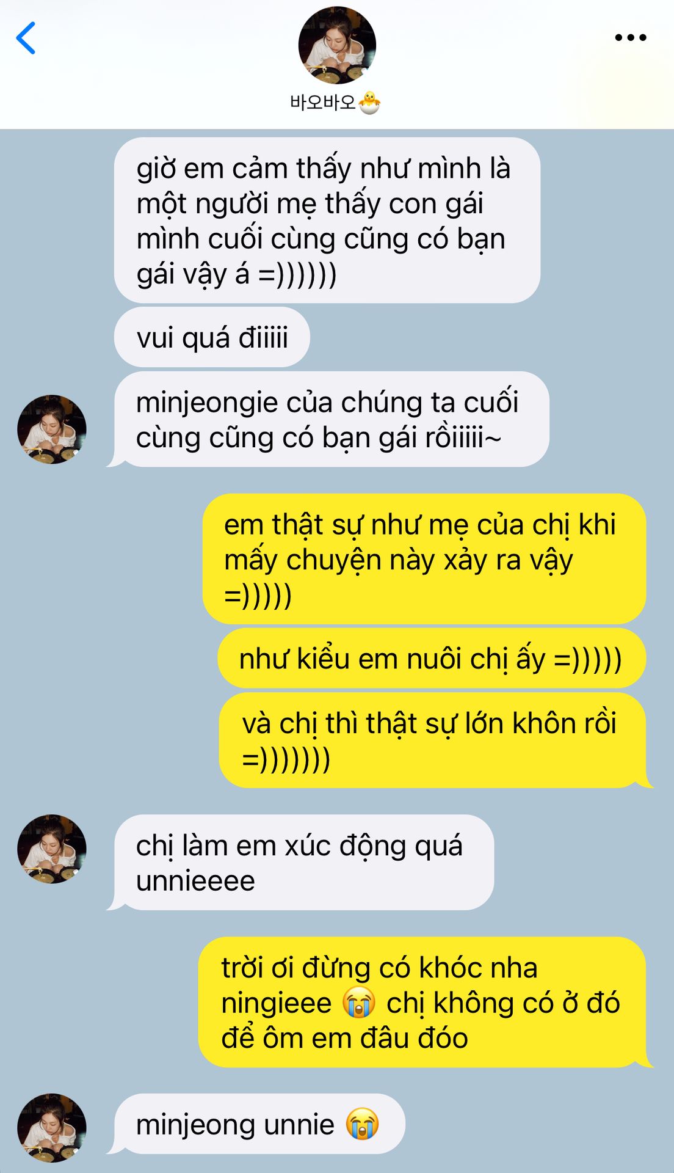674x1173 pixels.
Task: Tap avatar beside 'minjeong unnie' message
Action: coord(52,1128)
